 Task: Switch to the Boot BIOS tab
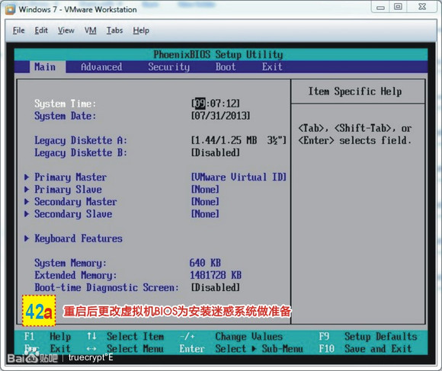(226, 67)
